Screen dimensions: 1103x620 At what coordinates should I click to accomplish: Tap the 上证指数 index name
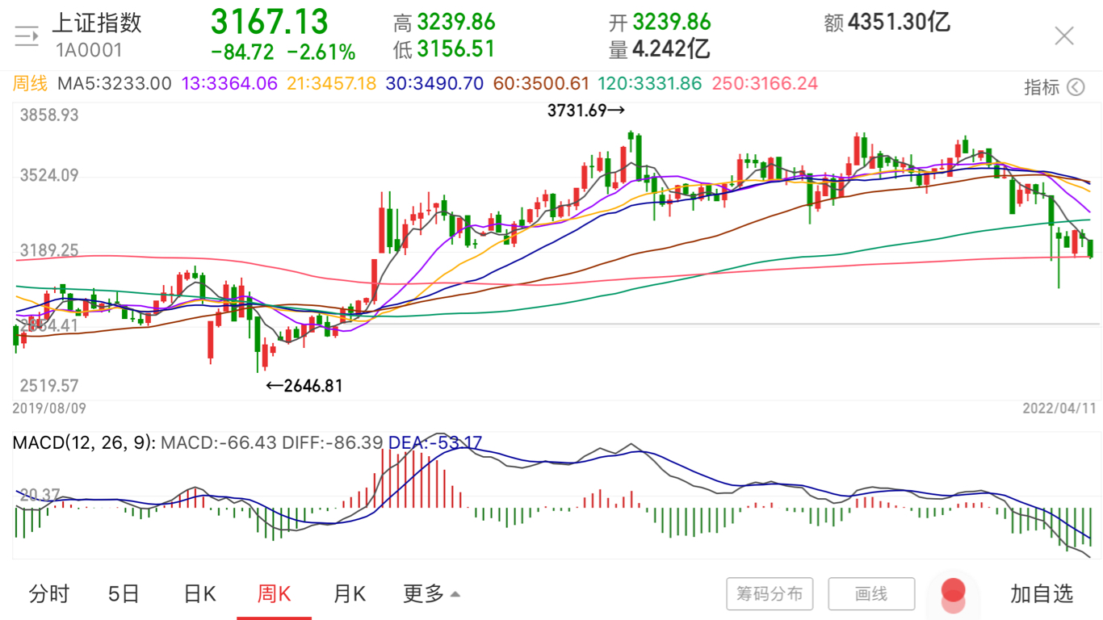(x=97, y=23)
